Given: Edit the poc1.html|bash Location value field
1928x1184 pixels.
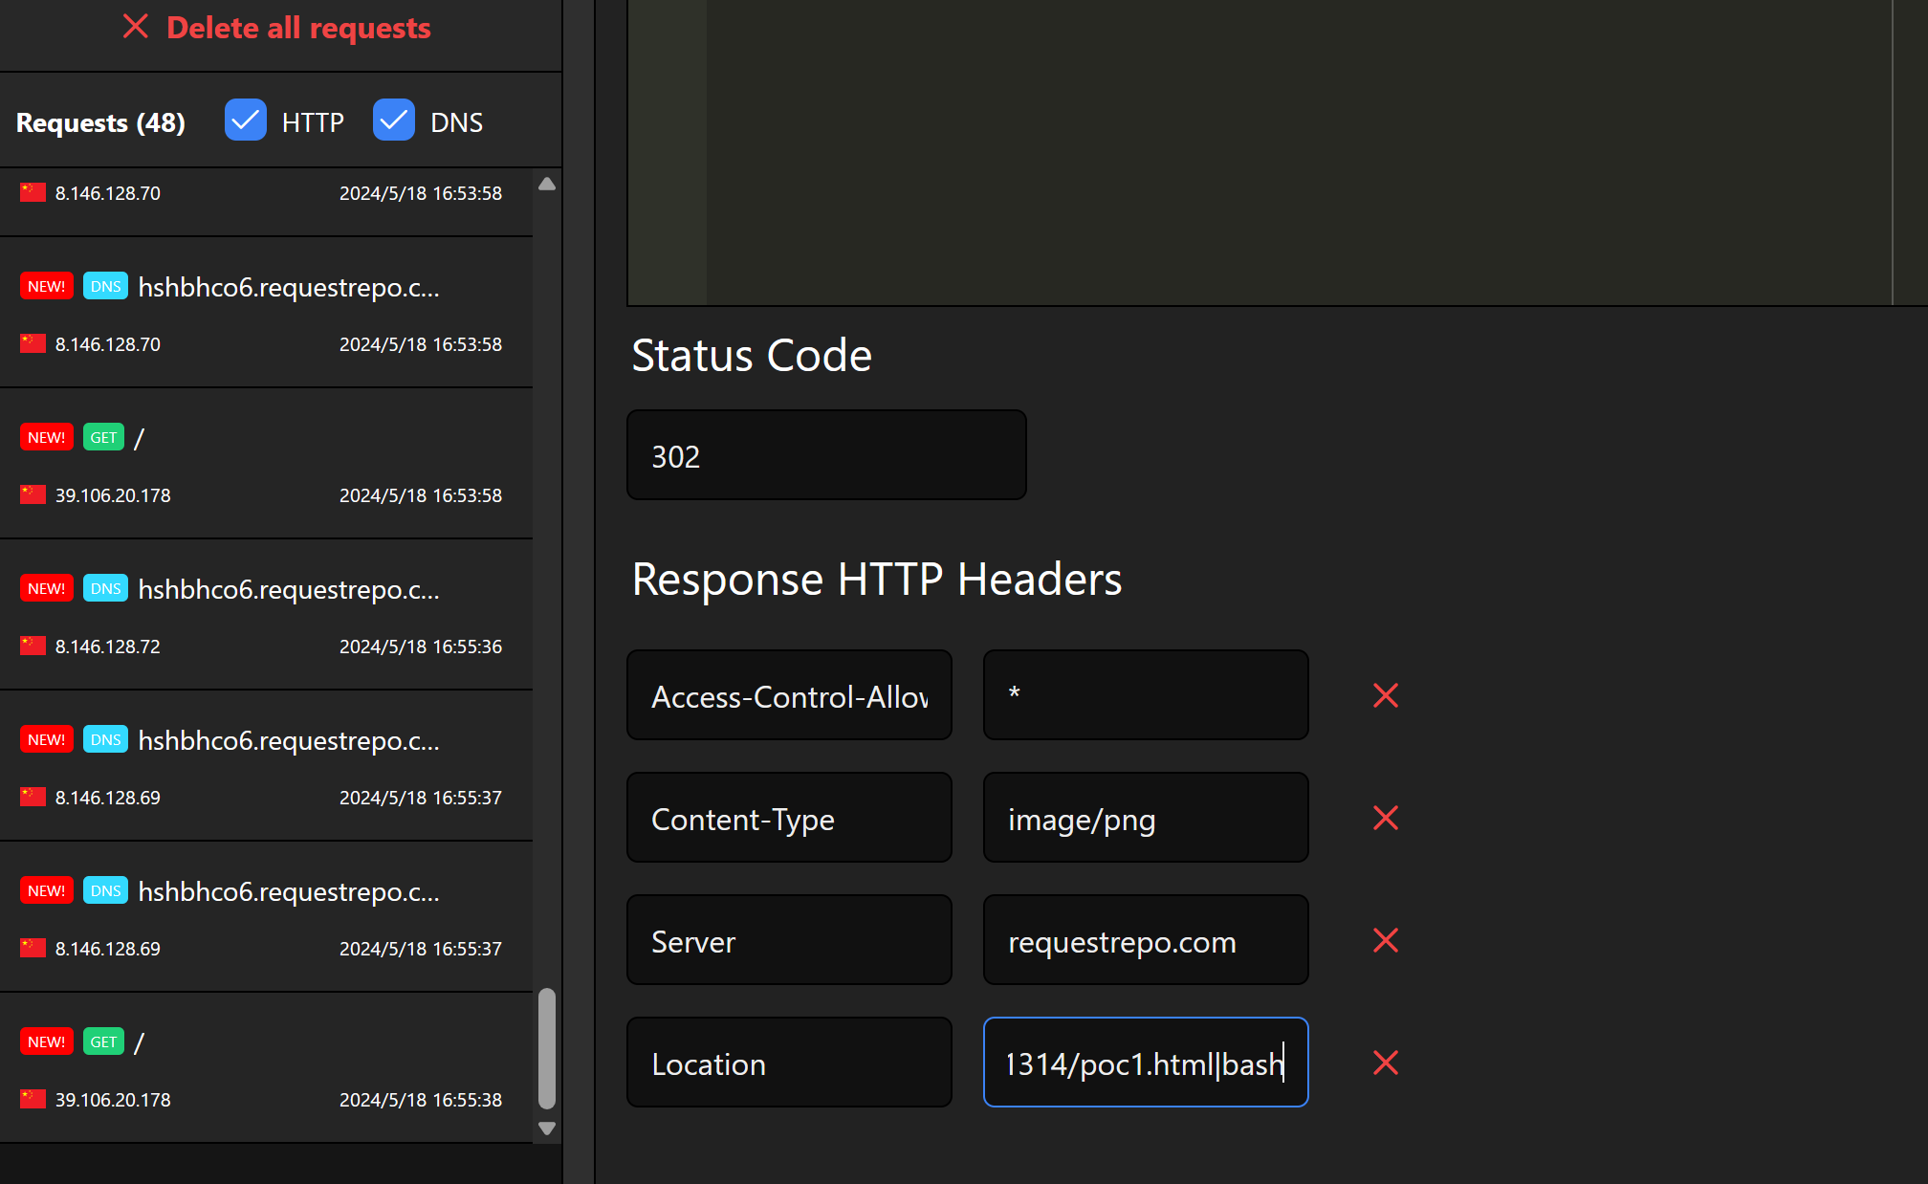Looking at the screenshot, I should point(1146,1063).
